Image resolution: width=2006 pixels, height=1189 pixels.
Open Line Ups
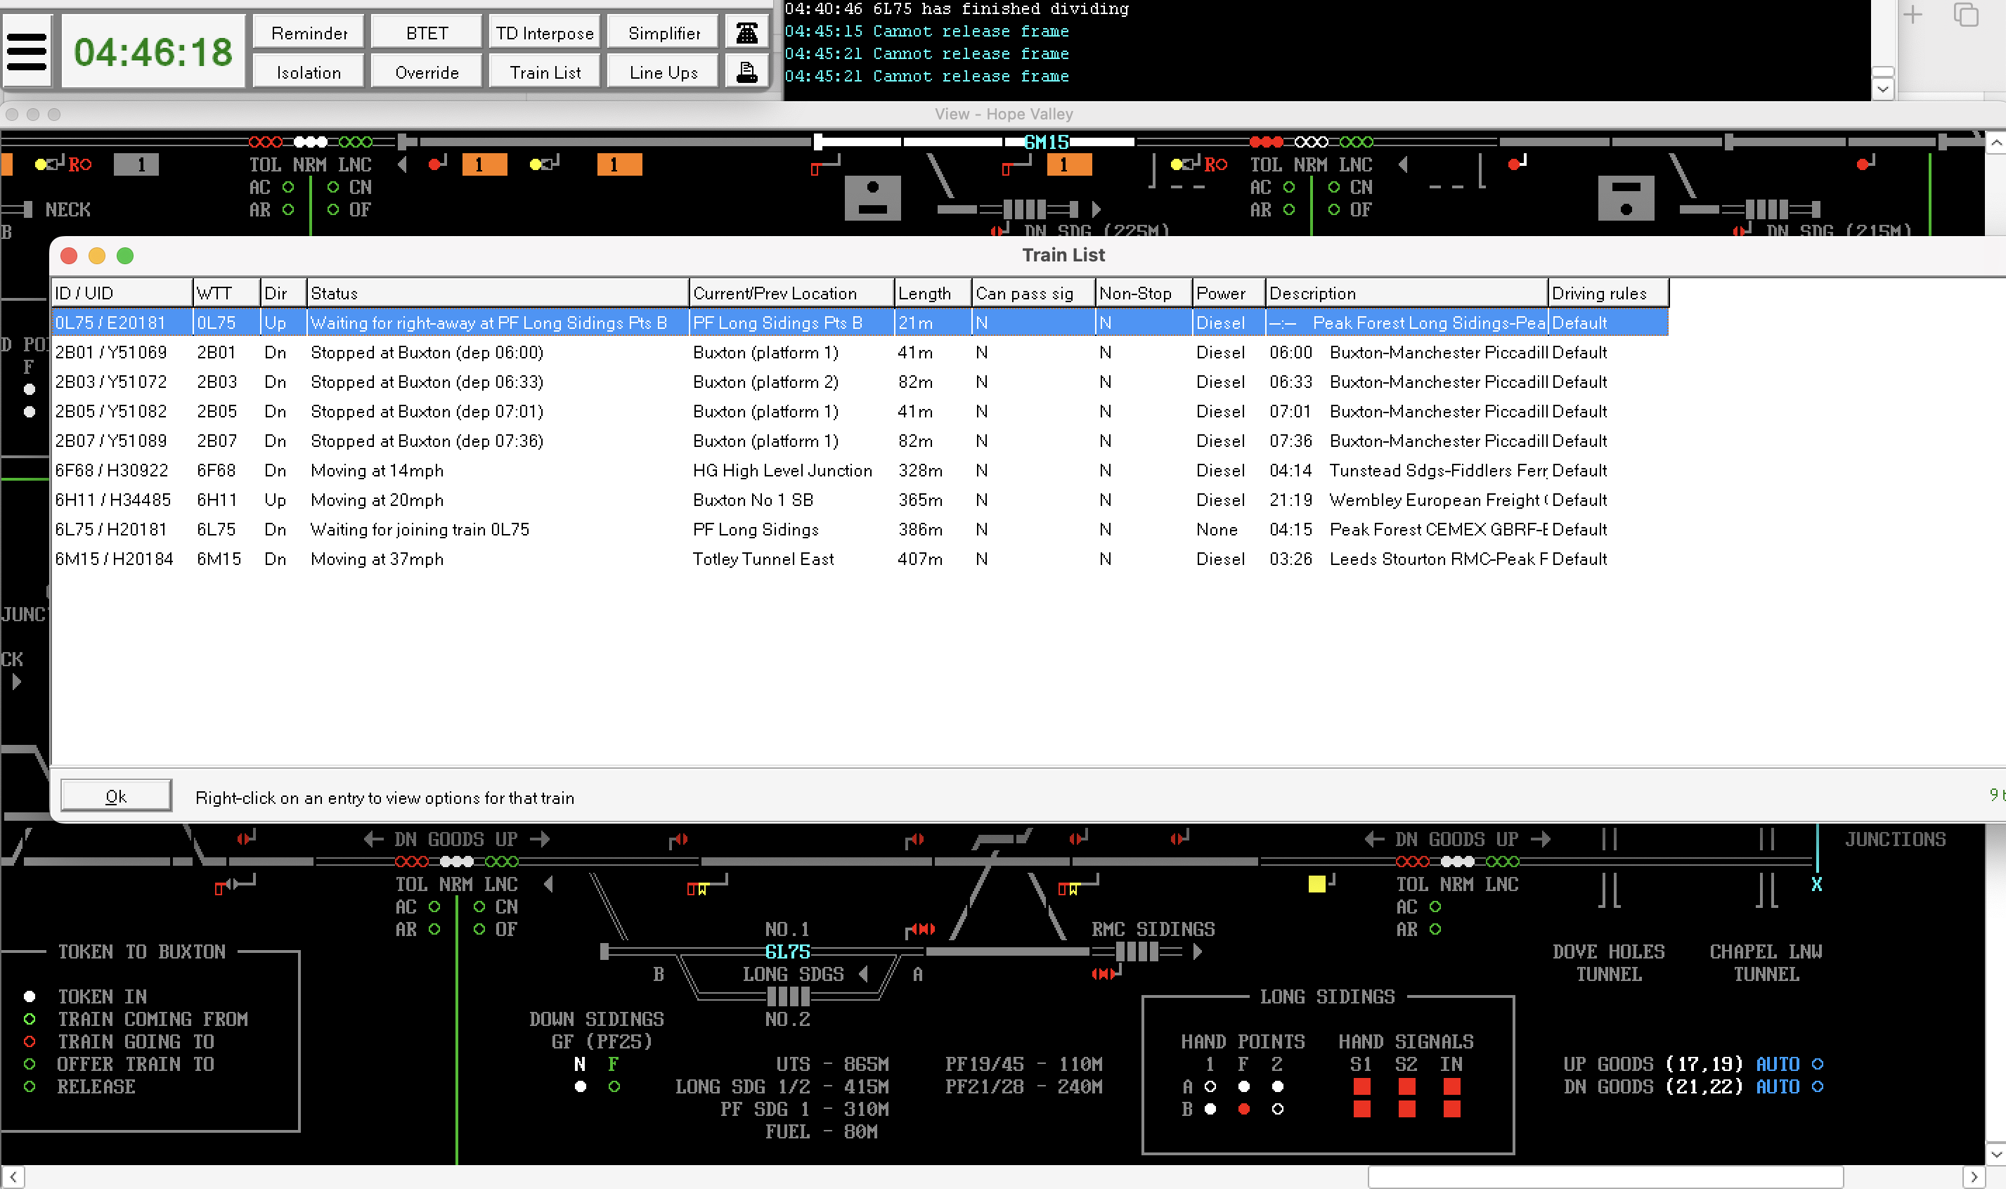pos(663,72)
